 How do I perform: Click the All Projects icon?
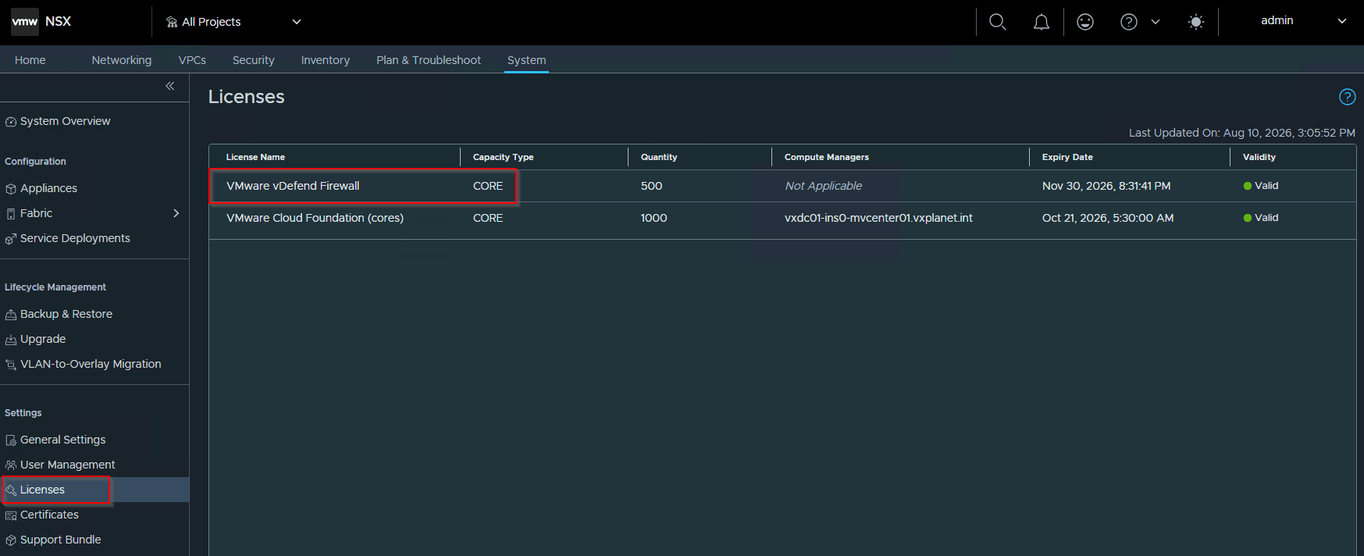click(172, 22)
